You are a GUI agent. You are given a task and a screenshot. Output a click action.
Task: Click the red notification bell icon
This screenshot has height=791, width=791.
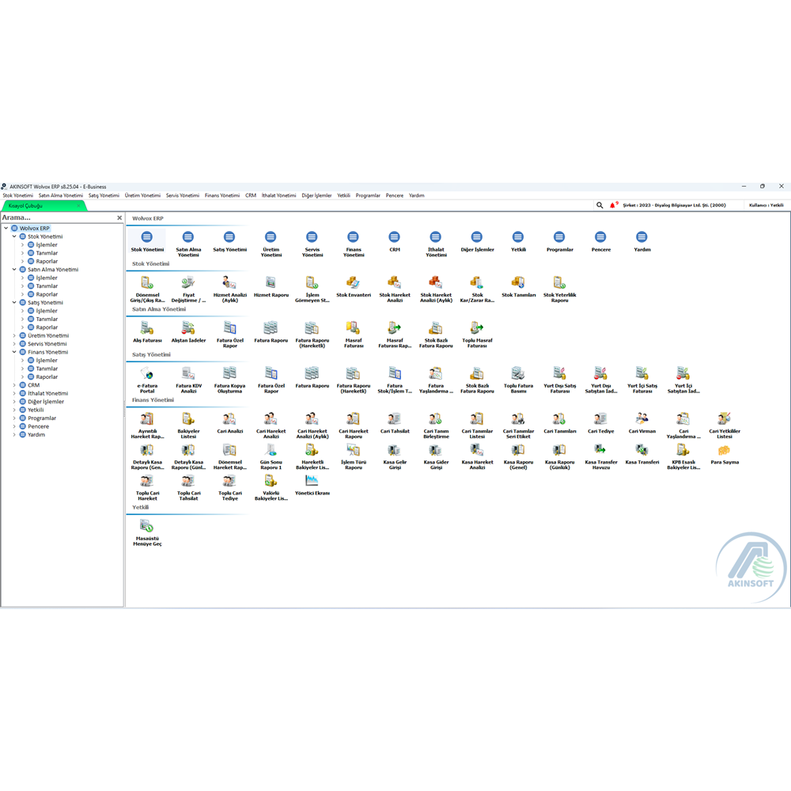[x=613, y=205]
